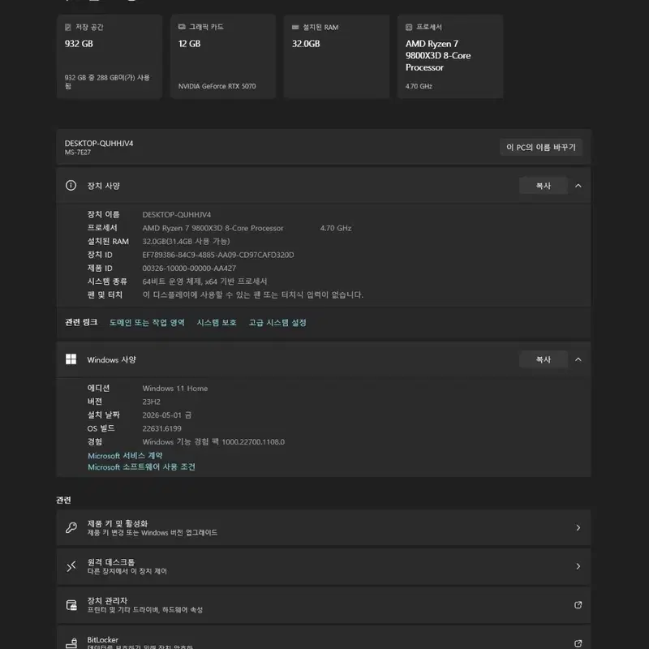The height and width of the screenshot is (649, 649).
Task: Click the key icon for 제품 키 및 활성화
Action: [71, 528]
